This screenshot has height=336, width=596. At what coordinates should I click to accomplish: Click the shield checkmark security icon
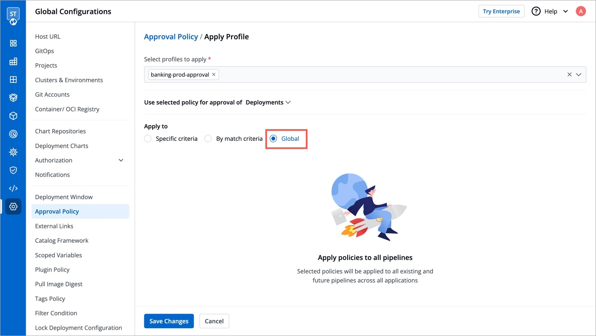point(13,170)
